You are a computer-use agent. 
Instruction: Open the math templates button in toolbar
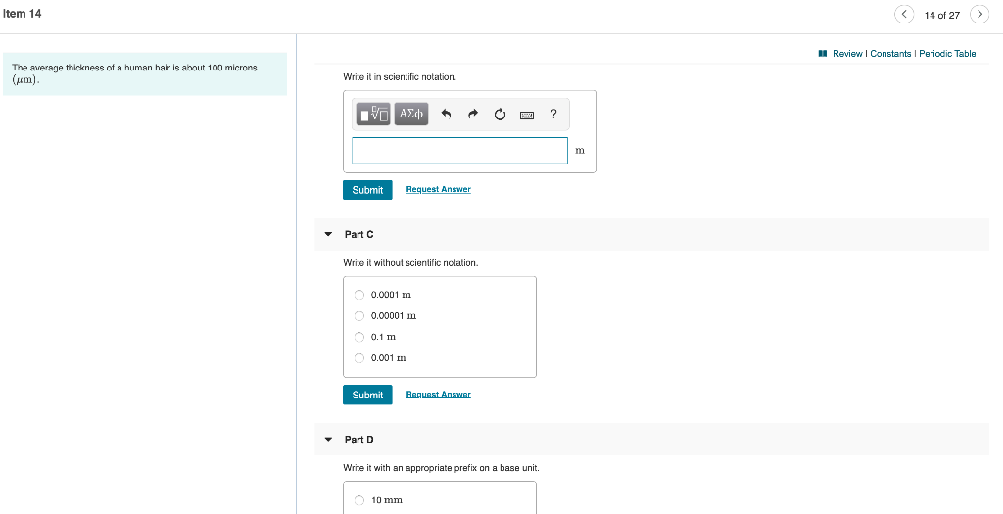(x=373, y=114)
